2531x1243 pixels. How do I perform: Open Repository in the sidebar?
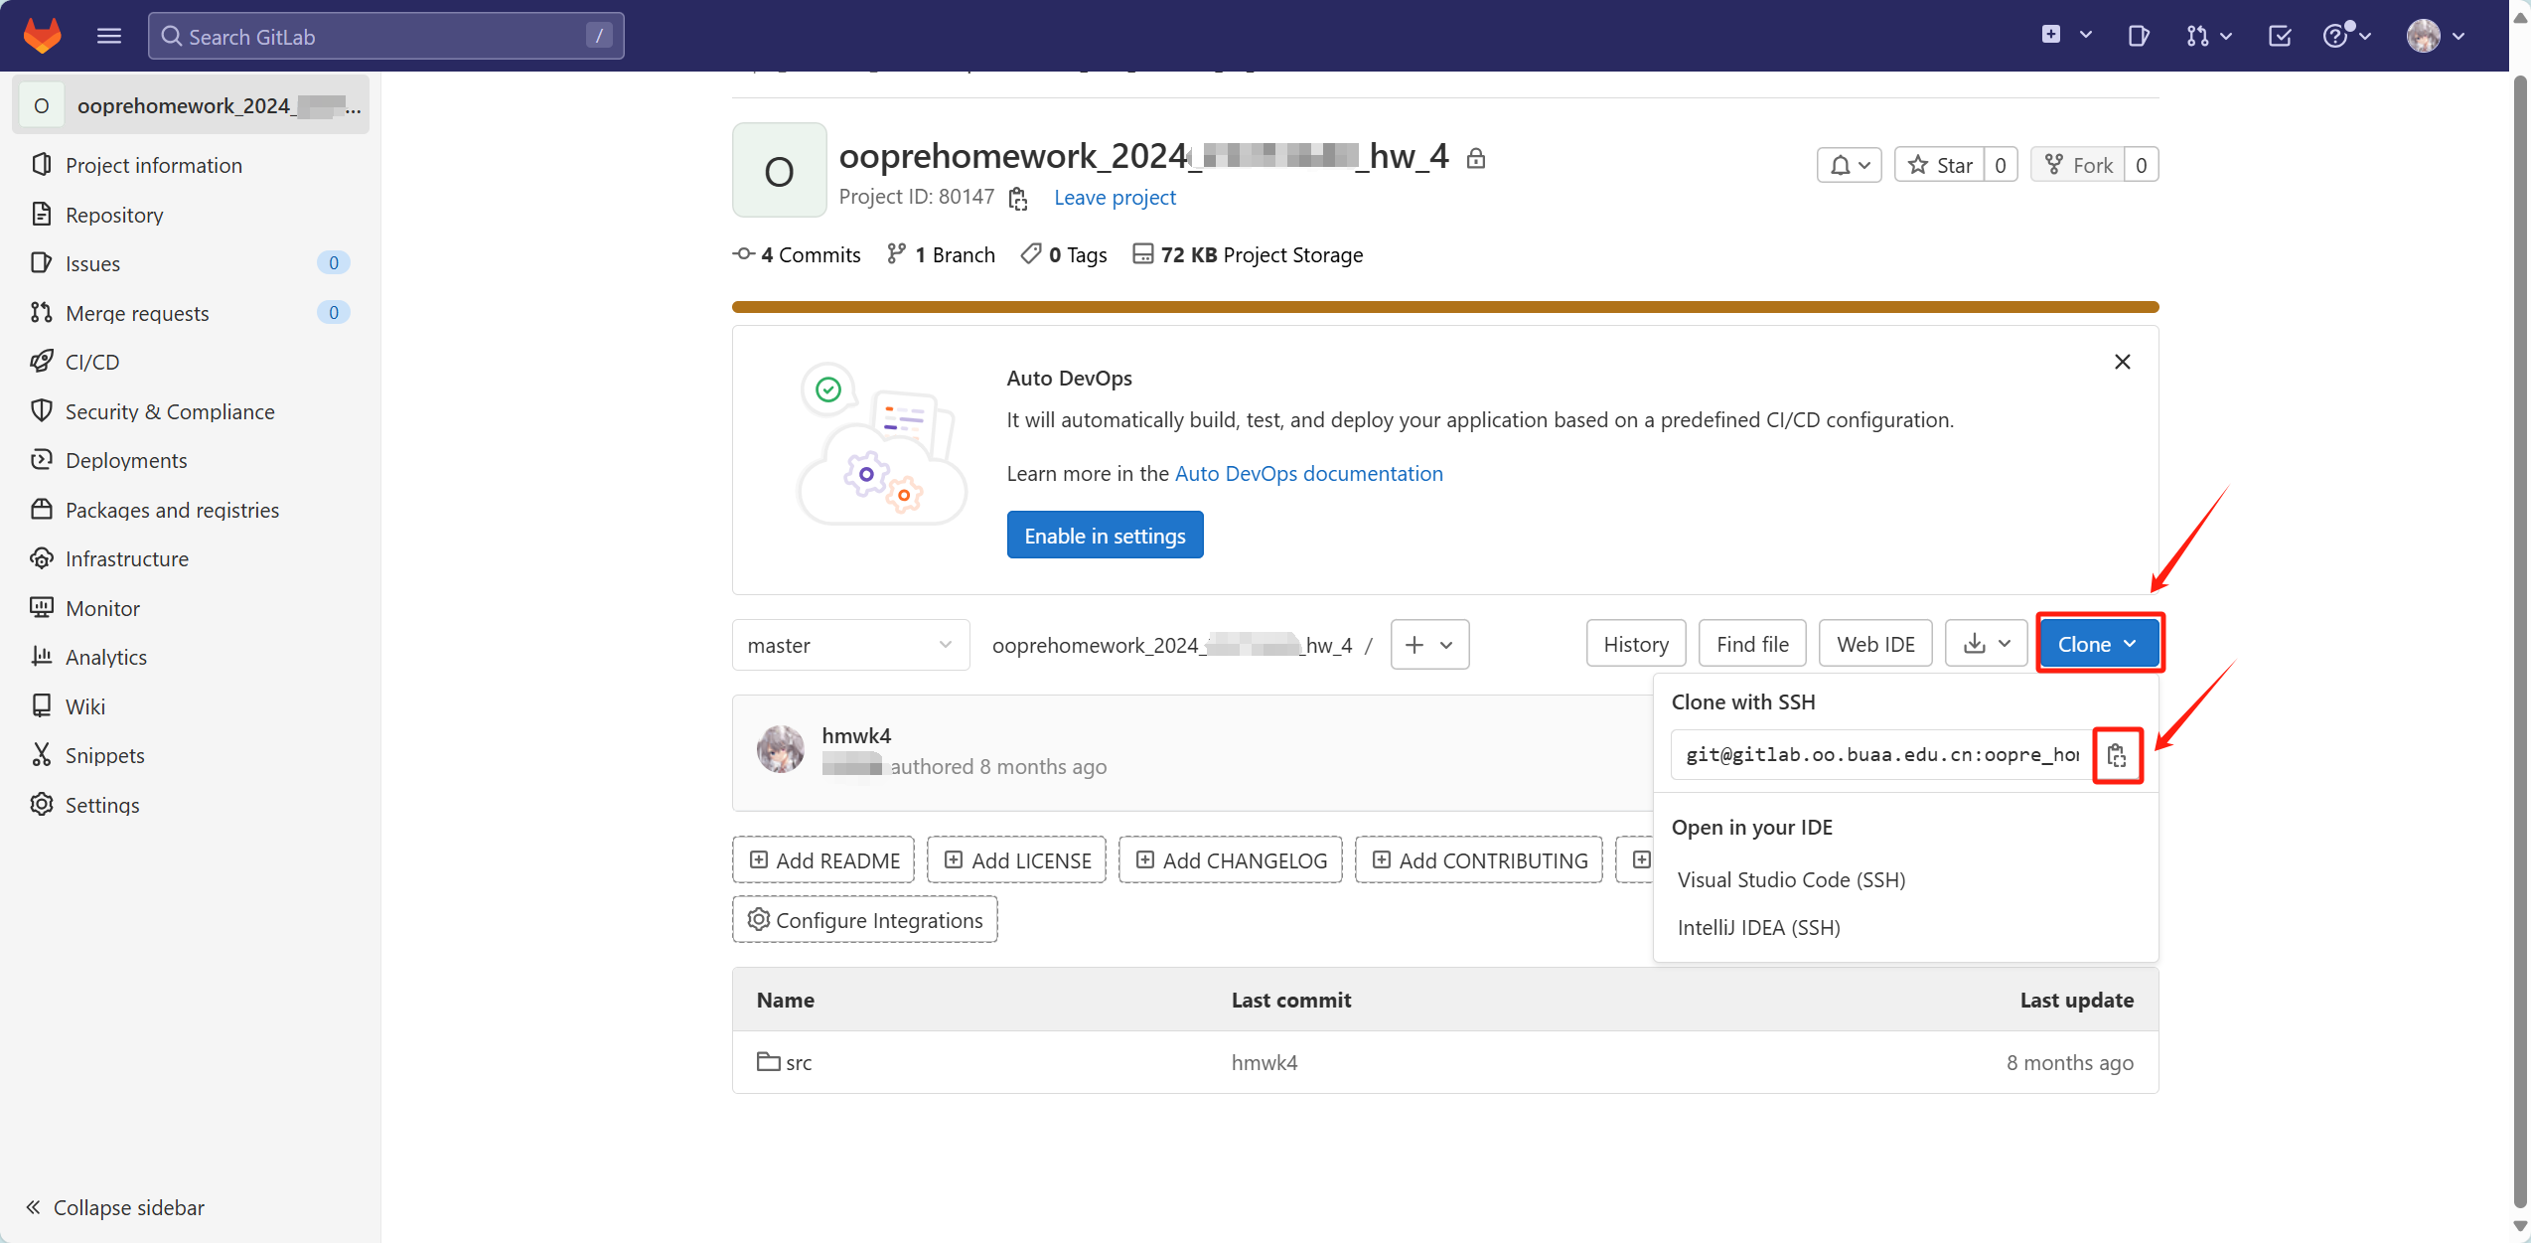click(x=114, y=215)
